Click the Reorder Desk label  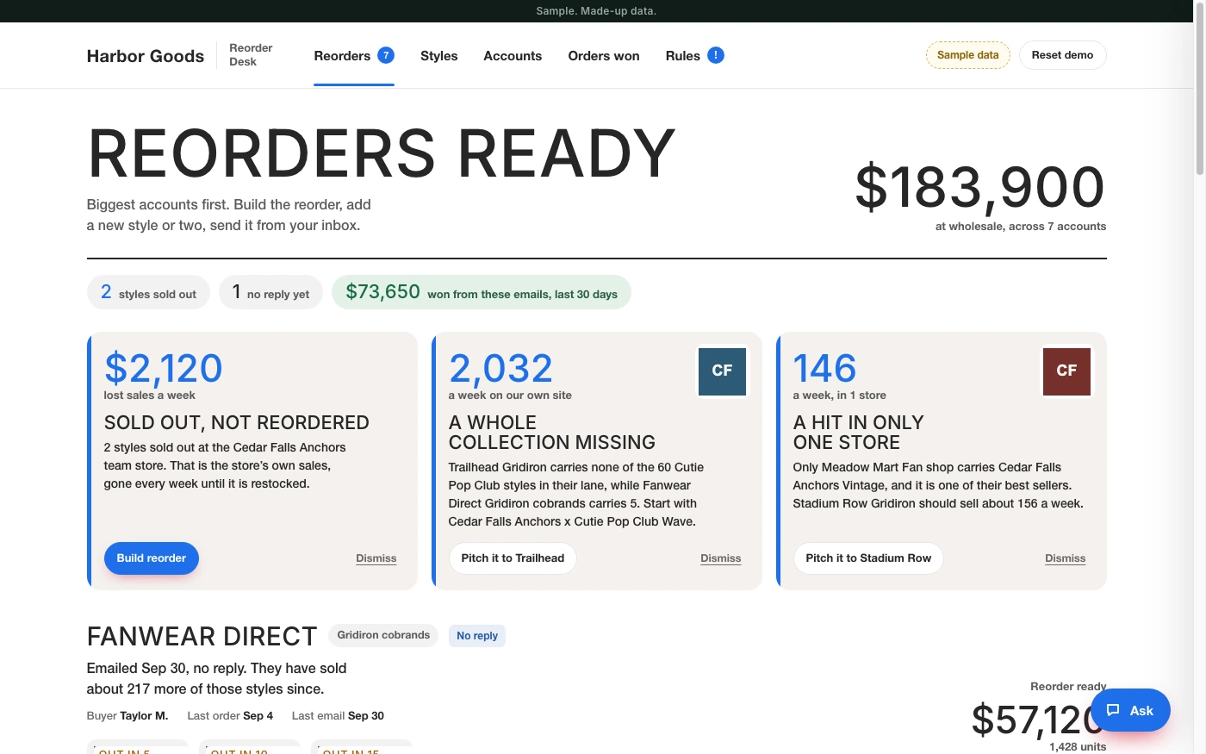pyautogui.click(x=251, y=55)
